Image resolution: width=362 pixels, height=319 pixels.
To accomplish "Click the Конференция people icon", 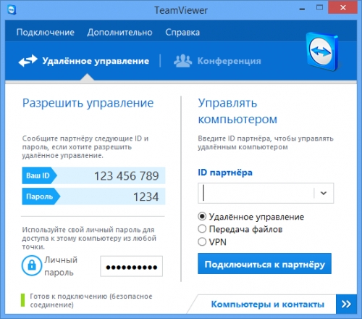I will 183,61.
